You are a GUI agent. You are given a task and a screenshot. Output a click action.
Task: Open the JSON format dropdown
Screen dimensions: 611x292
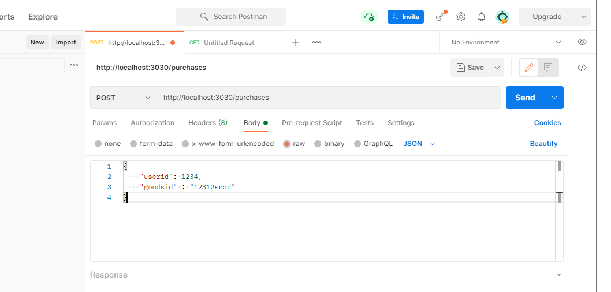tap(419, 144)
